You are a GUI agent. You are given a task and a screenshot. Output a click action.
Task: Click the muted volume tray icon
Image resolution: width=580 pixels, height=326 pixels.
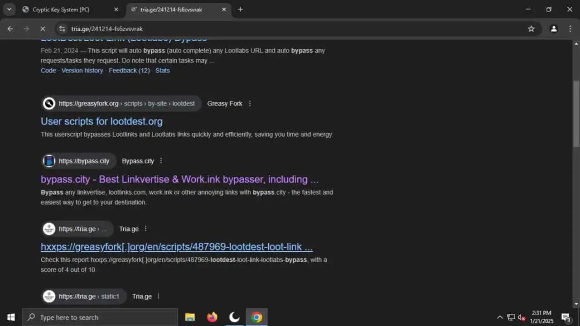point(522,317)
